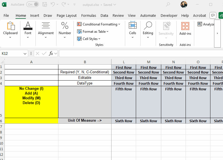Select column B header
Image resolution: width=223 pixels, height=160 pixels.
pos(85,62)
